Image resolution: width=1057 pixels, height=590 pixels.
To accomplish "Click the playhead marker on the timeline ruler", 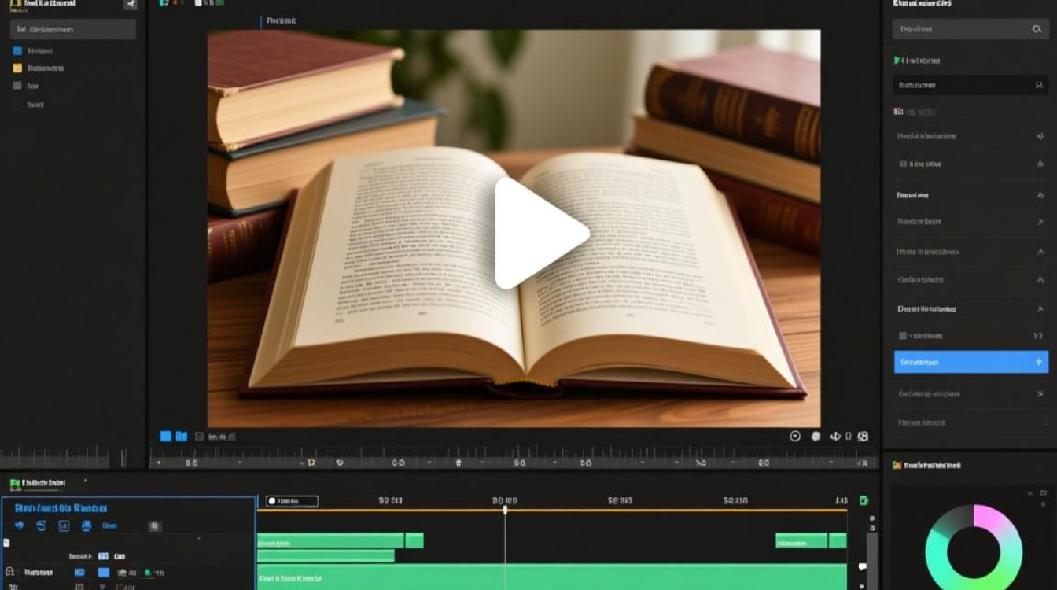I will (505, 510).
